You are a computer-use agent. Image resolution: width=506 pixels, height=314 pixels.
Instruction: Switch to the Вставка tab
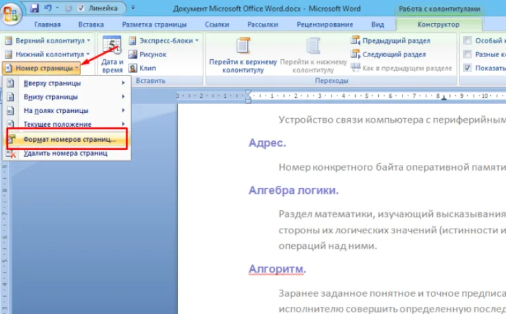91,24
